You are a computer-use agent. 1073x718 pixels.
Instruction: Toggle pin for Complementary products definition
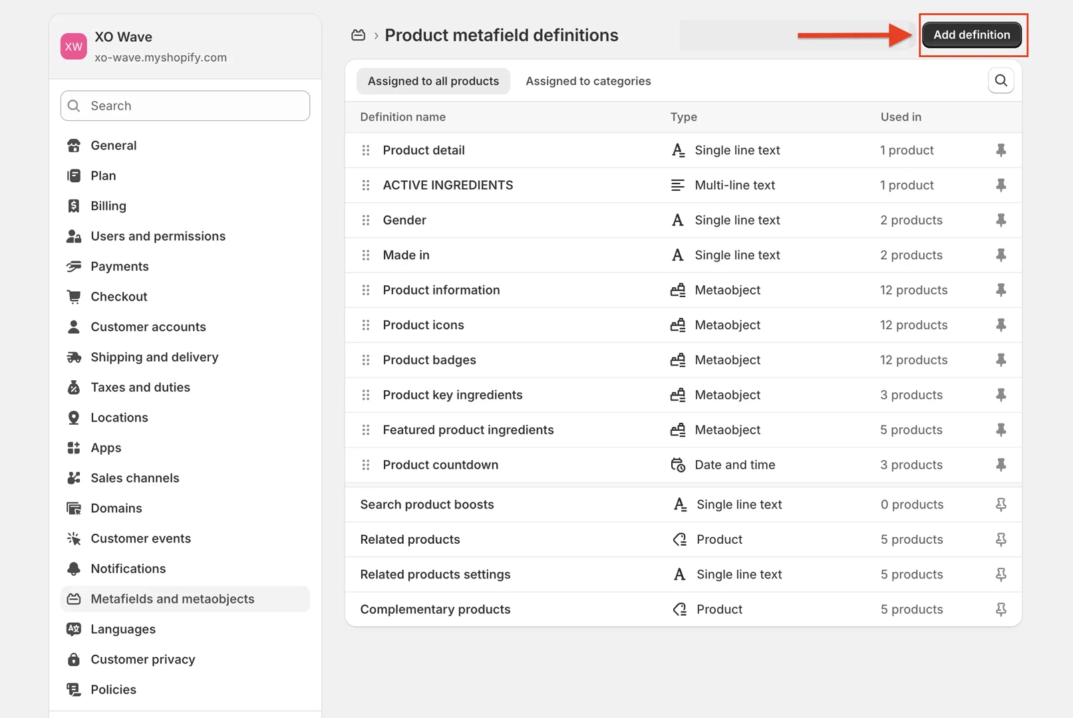tap(1000, 609)
